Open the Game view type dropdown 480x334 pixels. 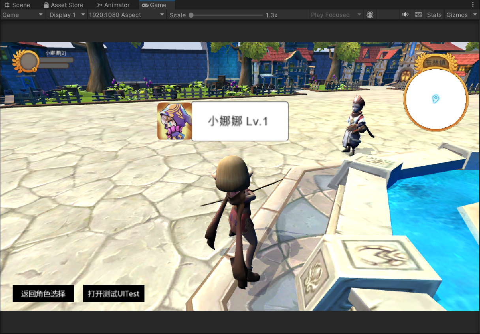point(22,15)
